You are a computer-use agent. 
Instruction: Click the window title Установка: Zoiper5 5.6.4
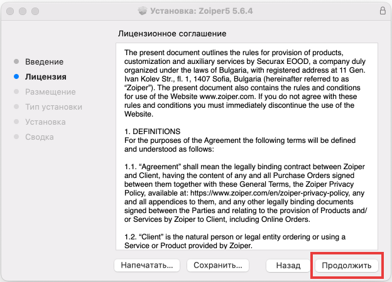pyautogui.click(x=201, y=11)
